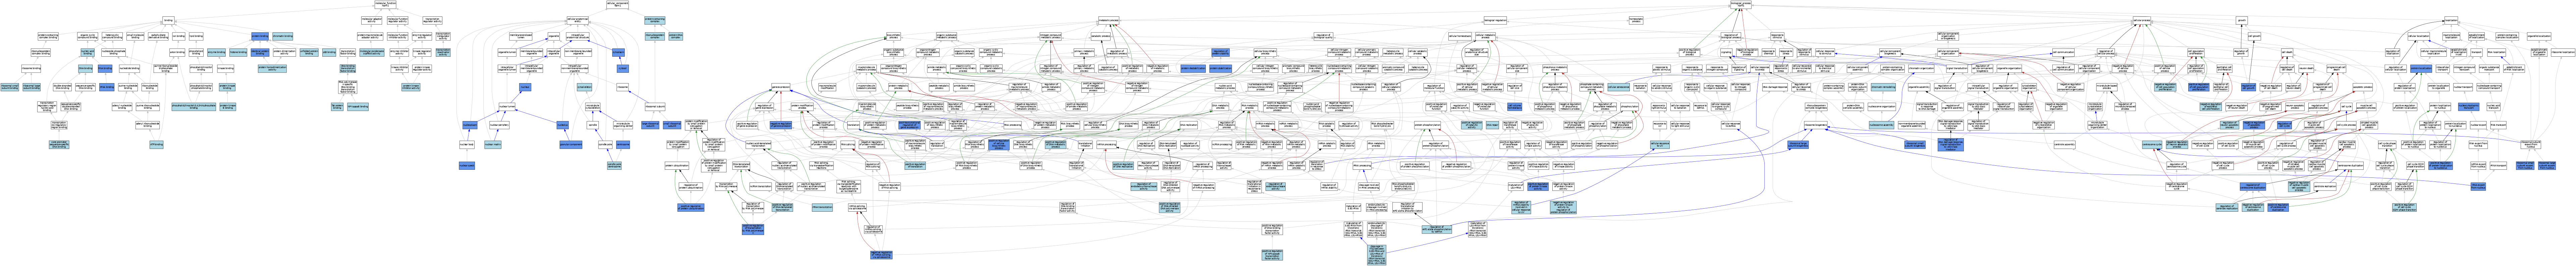The height and width of the screenshot is (266, 2576).
Task: Select the 'protein-DNA complex' node
Action: pyautogui.click(x=676, y=36)
